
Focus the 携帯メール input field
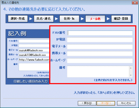coord(100,54)
